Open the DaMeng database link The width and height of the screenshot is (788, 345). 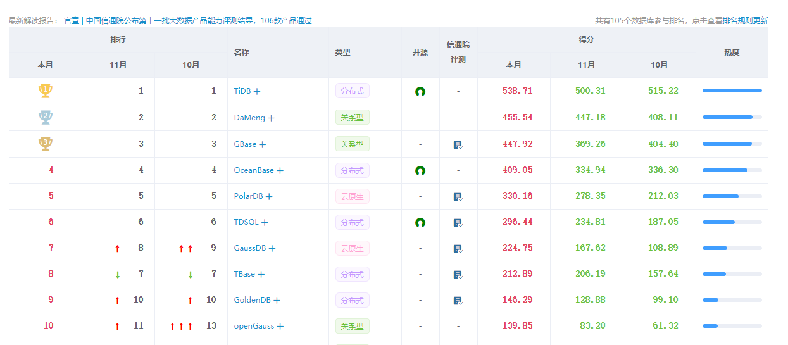(250, 118)
